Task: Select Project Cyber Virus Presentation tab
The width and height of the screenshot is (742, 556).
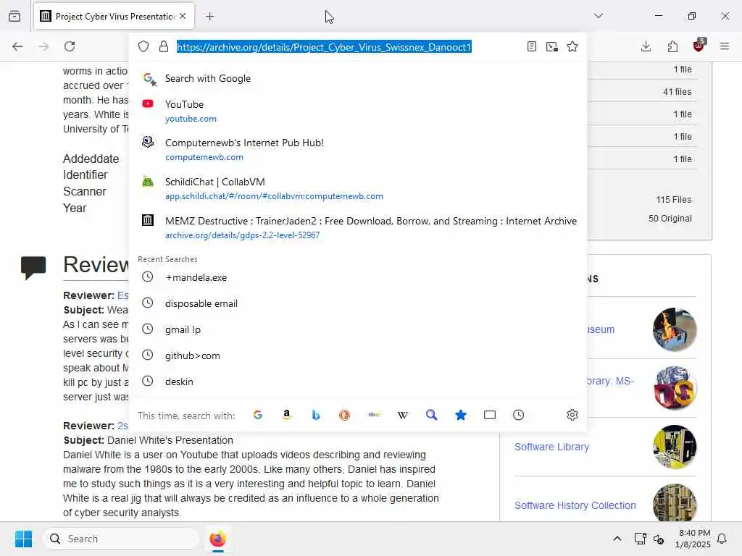Action: tap(114, 17)
